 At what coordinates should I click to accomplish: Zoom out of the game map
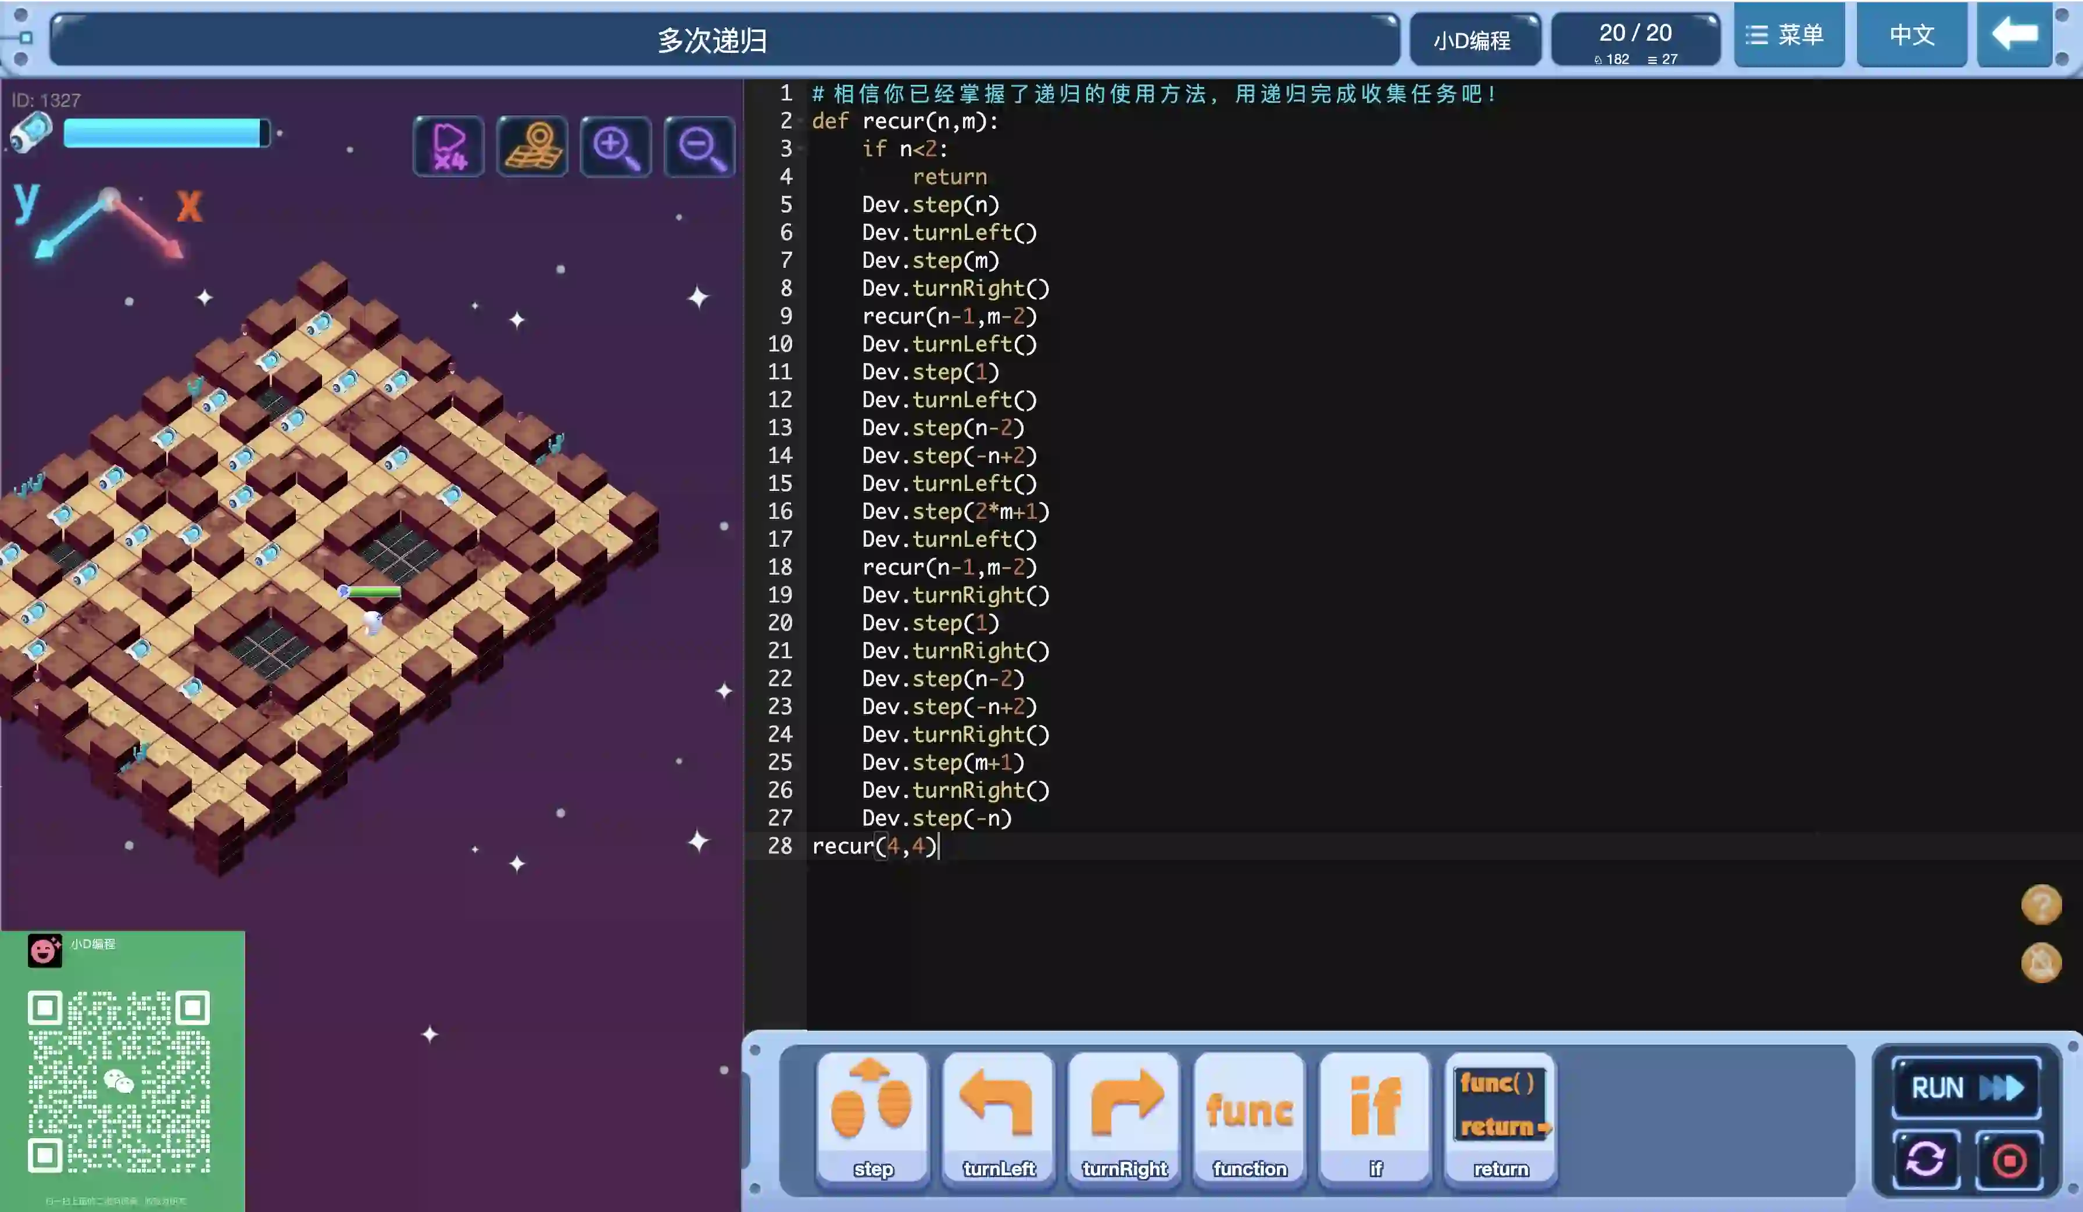699,146
